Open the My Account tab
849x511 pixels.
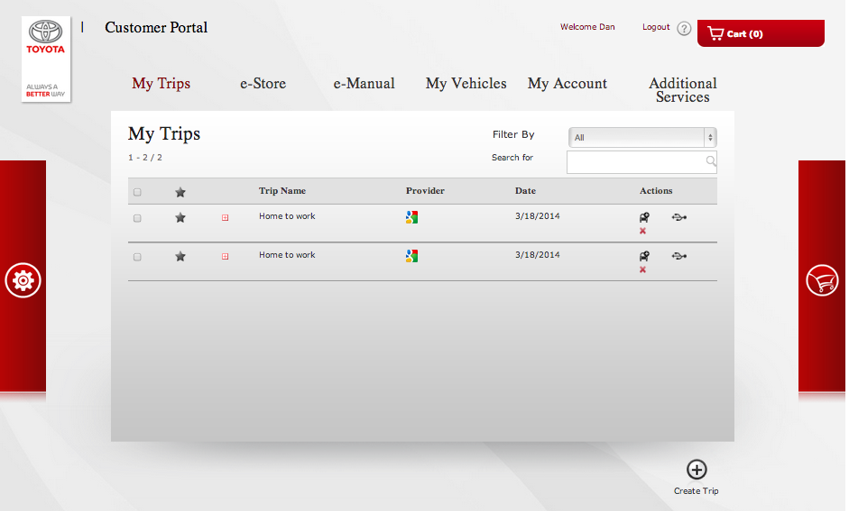coord(568,83)
